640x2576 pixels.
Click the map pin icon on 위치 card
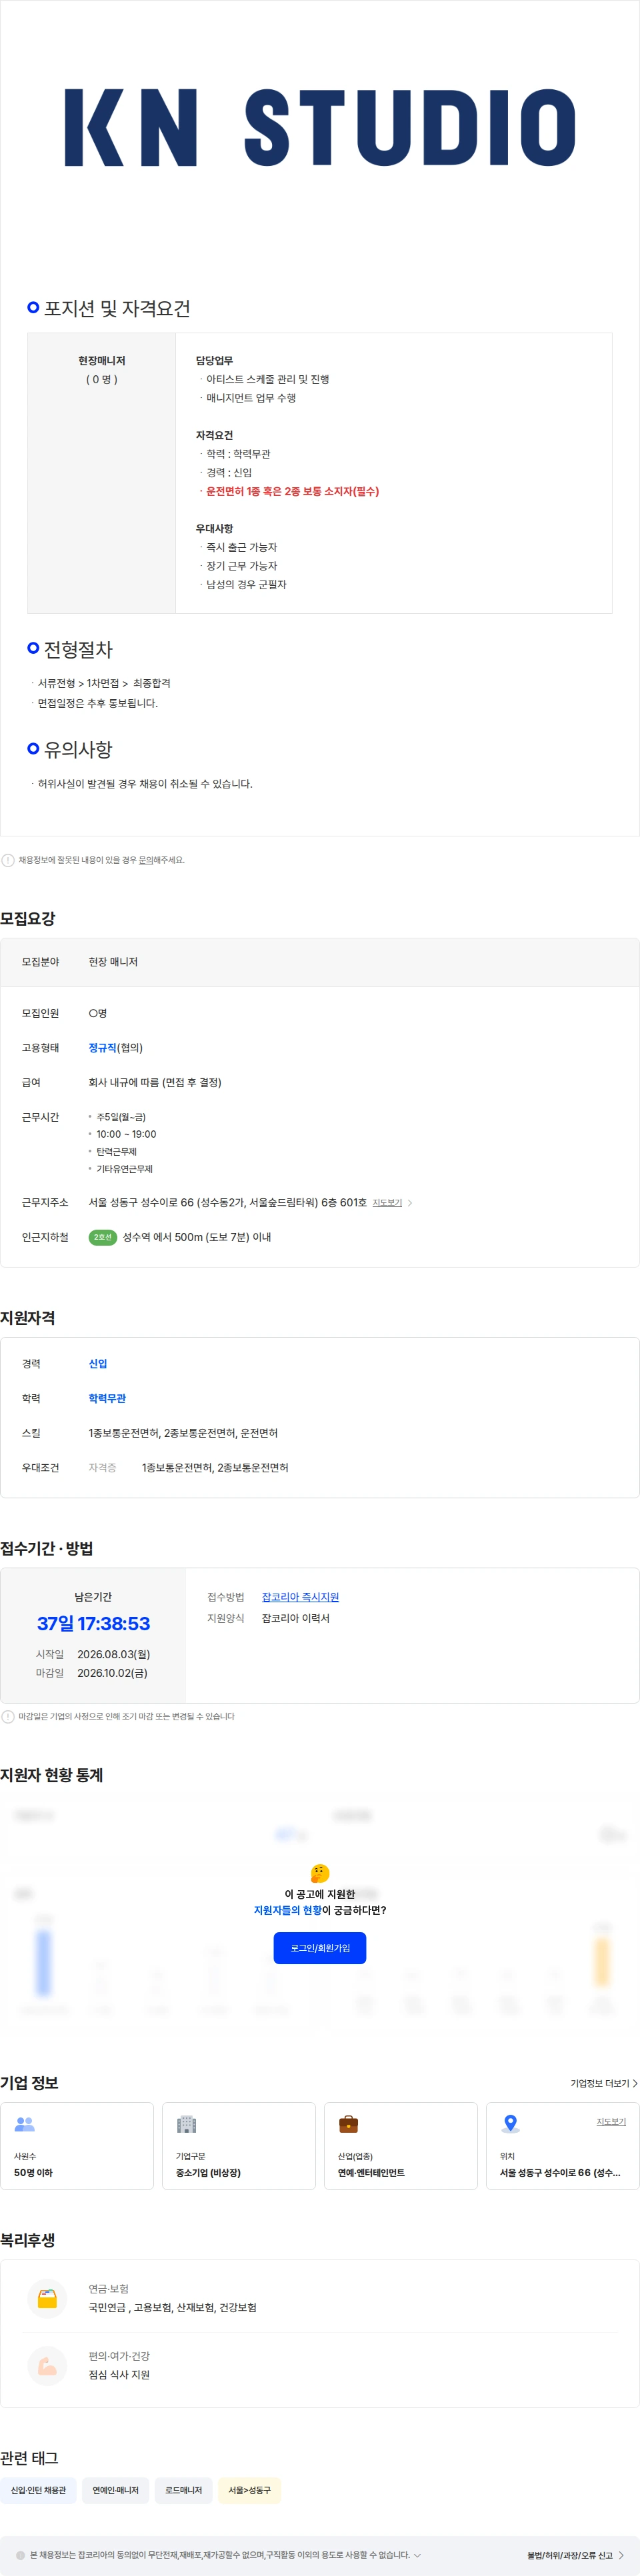tap(510, 2124)
